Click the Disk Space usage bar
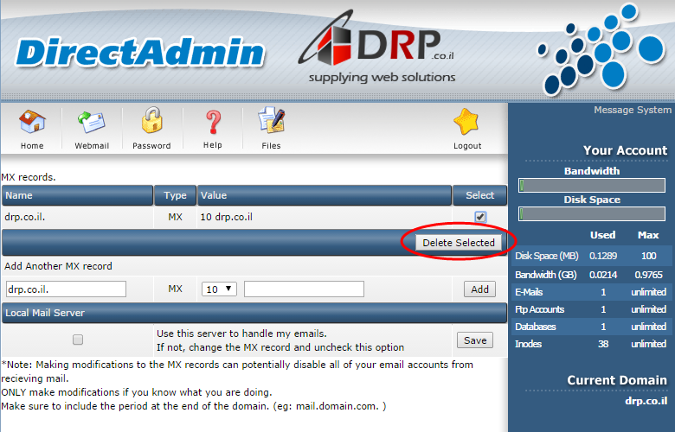The width and height of the screenshot is (675, 432). (x=592, y=213)
